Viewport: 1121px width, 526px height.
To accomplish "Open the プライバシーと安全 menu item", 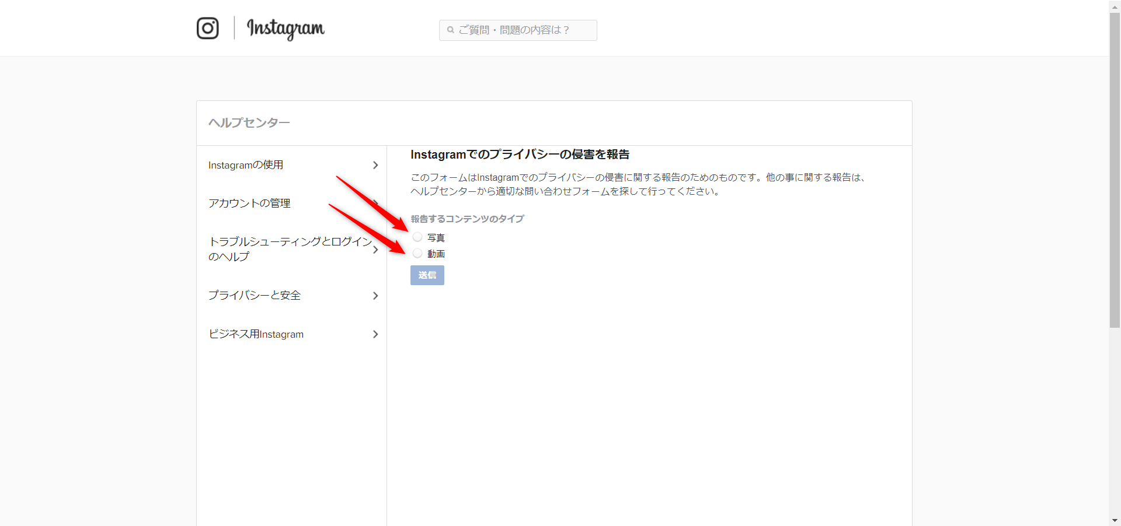I will 292,296.
